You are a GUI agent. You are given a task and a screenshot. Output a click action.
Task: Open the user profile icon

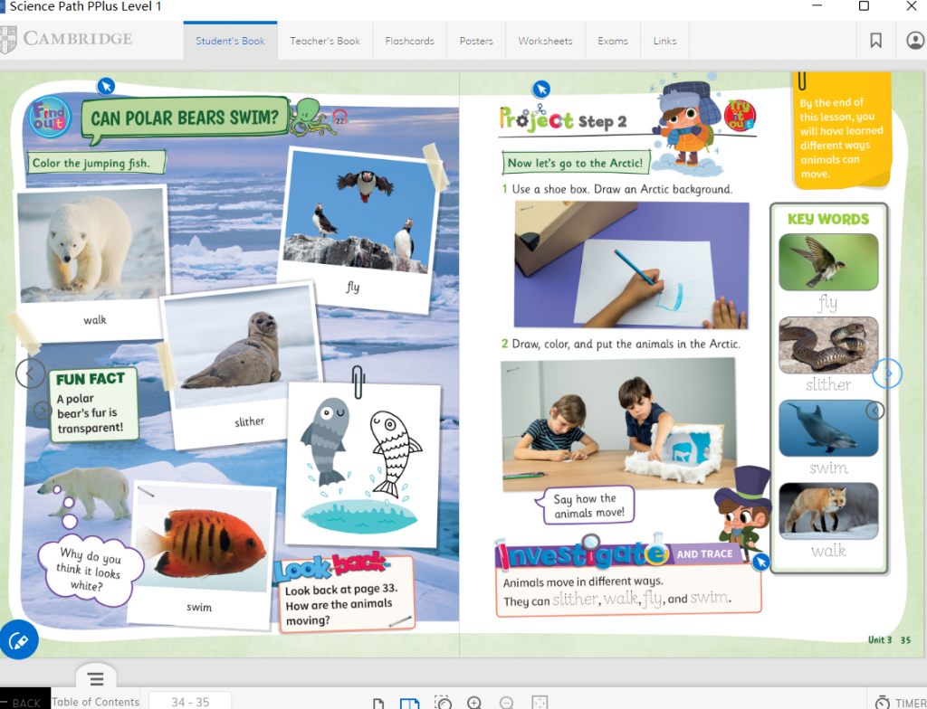914,41
